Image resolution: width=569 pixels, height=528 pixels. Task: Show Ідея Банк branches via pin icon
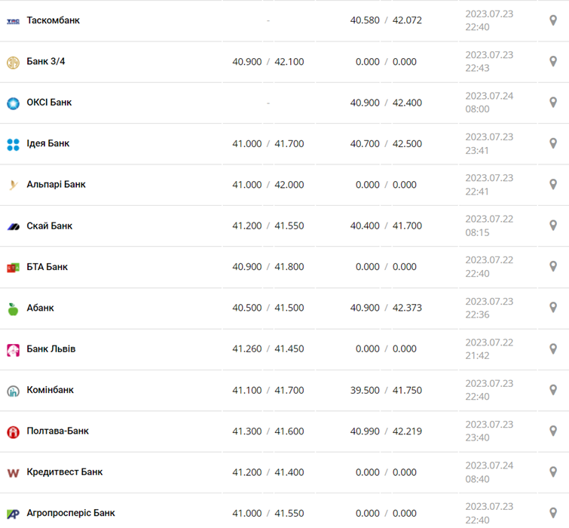coord(552,143)
